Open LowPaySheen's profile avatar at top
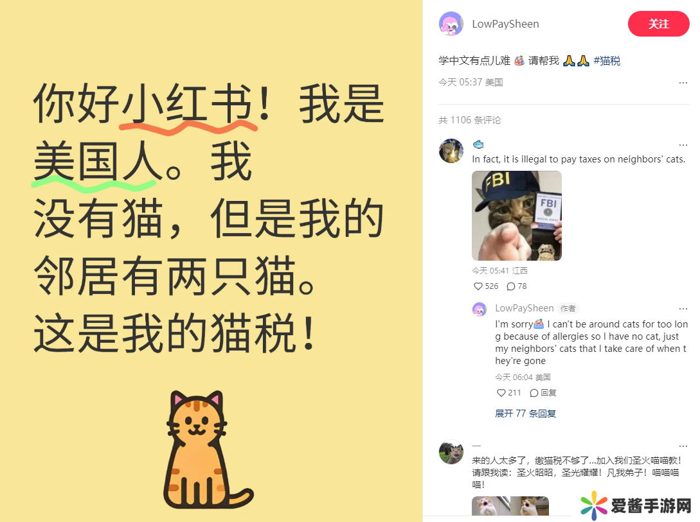700x522 pixels. pos(451,24)
